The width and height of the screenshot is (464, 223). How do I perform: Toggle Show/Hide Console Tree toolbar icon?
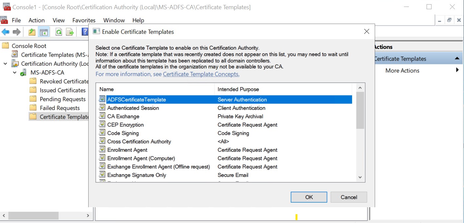[44, 32]
